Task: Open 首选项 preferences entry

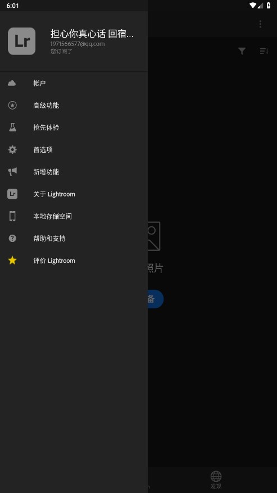Action: (74, 150)
